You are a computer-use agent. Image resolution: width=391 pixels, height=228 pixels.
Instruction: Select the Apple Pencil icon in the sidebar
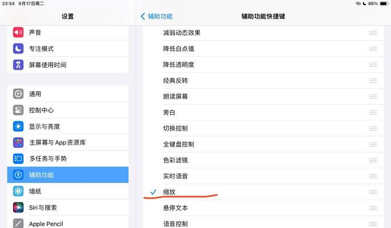(18, 223)
